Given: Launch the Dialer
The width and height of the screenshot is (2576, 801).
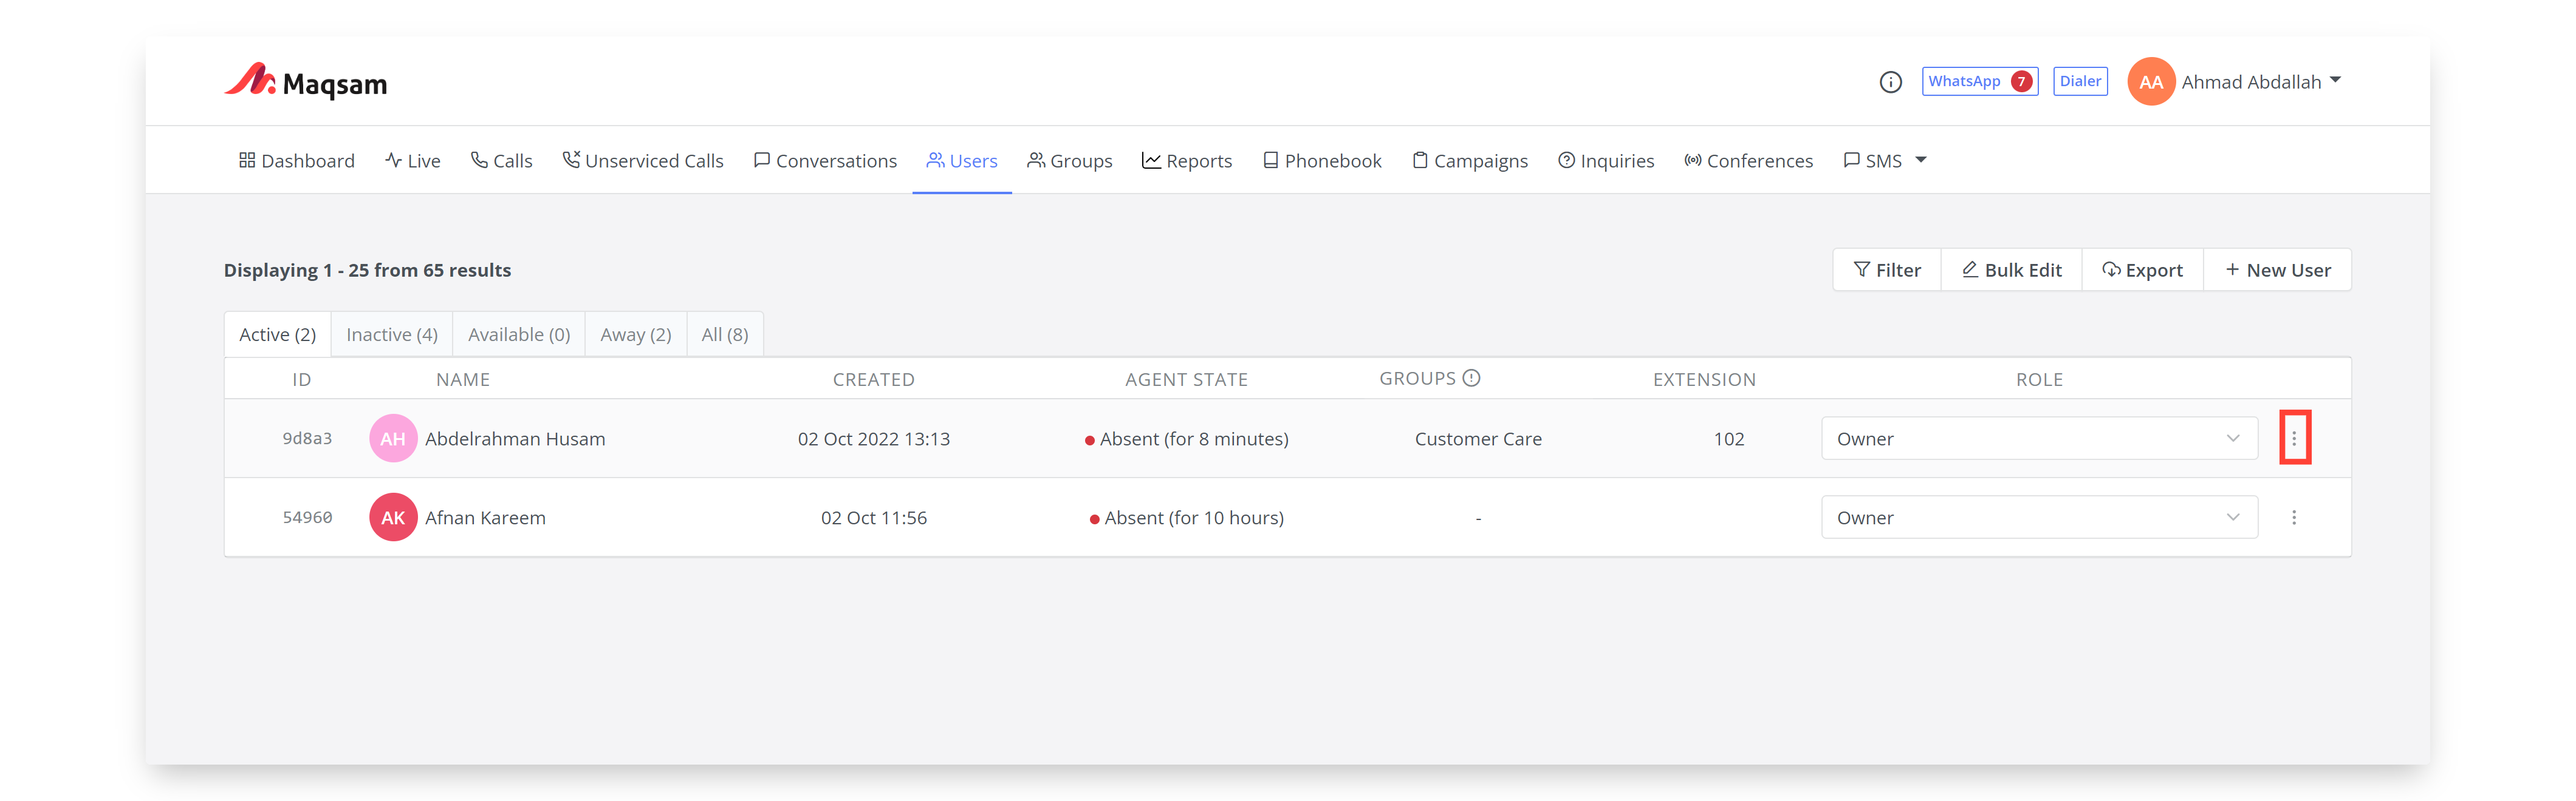Looking at the screenshot, I should coord(2080,82).
